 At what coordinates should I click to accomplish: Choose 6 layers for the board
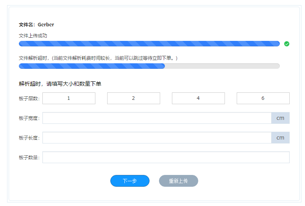point(263,98)
